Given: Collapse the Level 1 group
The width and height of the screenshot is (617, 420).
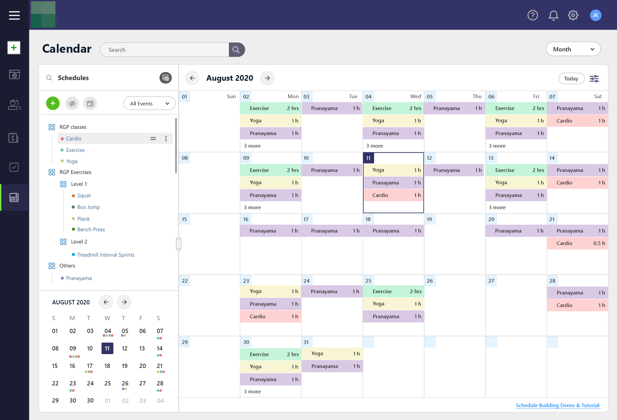Looking at the screenshot, I should [63, 184].
